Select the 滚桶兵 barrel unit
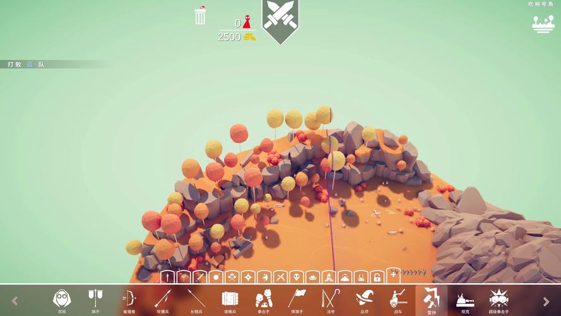 point(230,299)
